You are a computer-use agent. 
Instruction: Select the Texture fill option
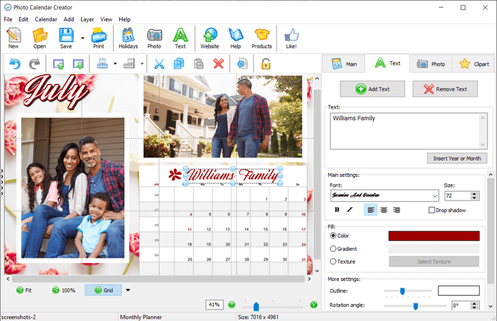[334, 262]
